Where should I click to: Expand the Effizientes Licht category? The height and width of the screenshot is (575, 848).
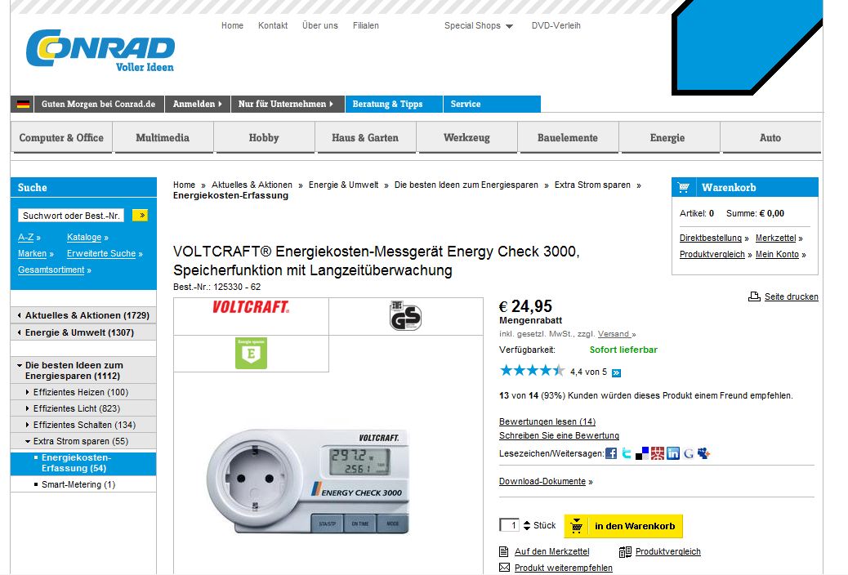click(x=28, y=408)
